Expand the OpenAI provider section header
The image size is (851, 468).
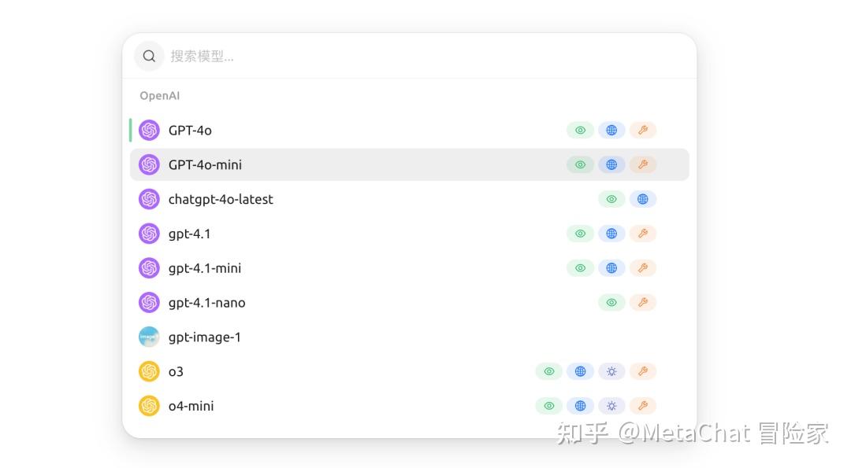(159, 95)
